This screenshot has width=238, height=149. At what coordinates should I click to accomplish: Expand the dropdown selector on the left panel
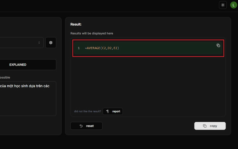[x=21, y=43]
